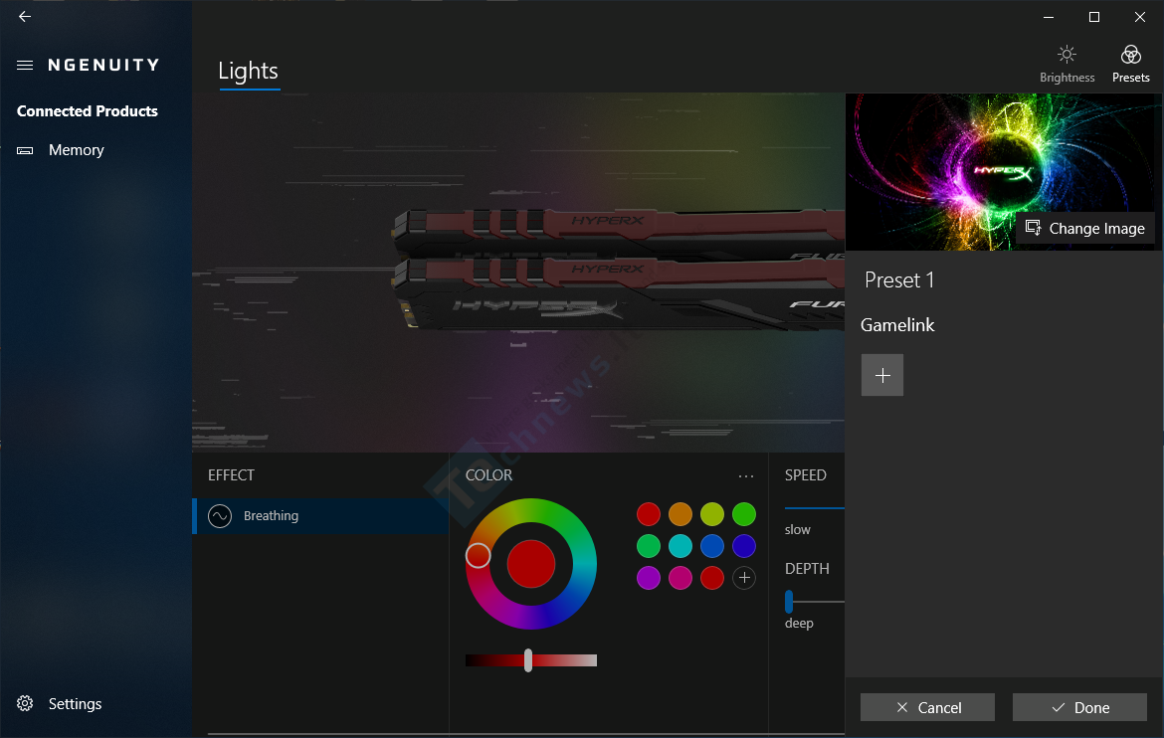Image resolution: width=1164 pixels, height=738 pixels.
Task: Open Settings from the sidebar
Action: click(97, 704)
